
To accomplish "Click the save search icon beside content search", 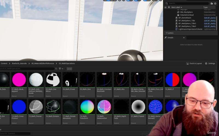I will coord(56,69).
